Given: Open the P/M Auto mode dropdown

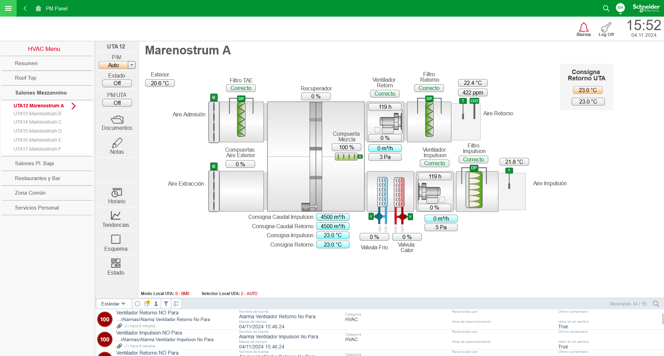Looking at the screenshot, I should coord(131,65).
